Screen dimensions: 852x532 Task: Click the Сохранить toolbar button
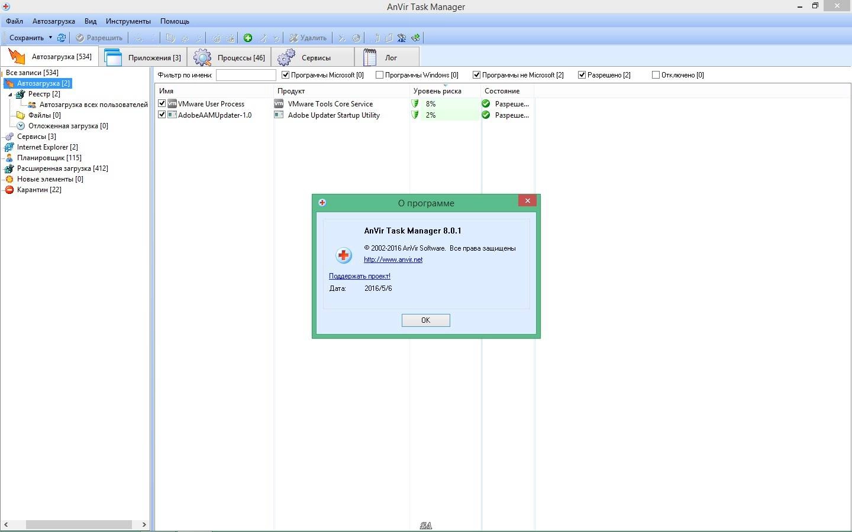27,38
